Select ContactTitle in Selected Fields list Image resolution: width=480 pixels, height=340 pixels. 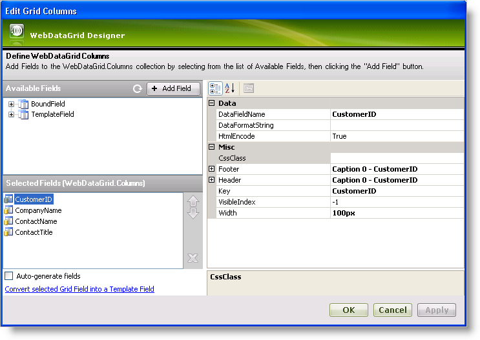(x=34, y=232)
